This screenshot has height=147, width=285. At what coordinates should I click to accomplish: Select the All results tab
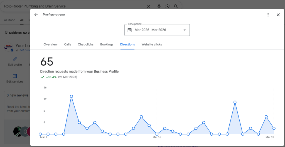click(22, 20)
